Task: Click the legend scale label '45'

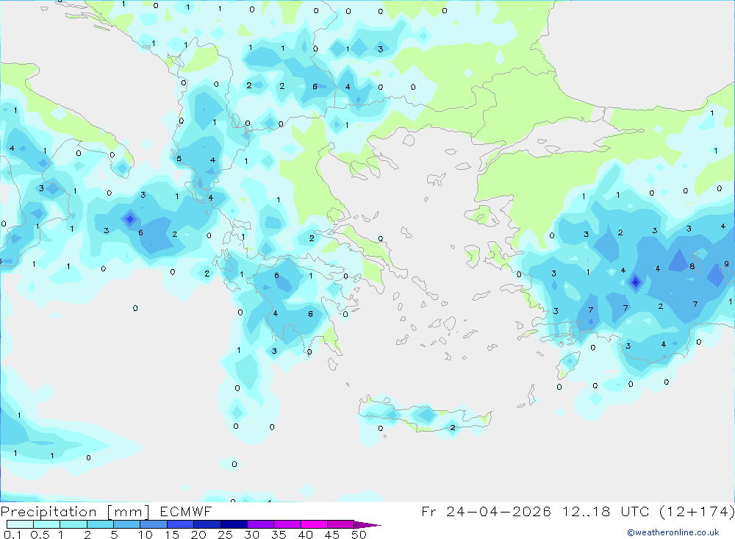Action: [332, 535]
